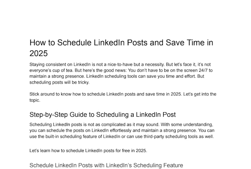Click the word 'topic.' below 'Stick around'
This screenshot has height=169, width=251.
point(35,100)
